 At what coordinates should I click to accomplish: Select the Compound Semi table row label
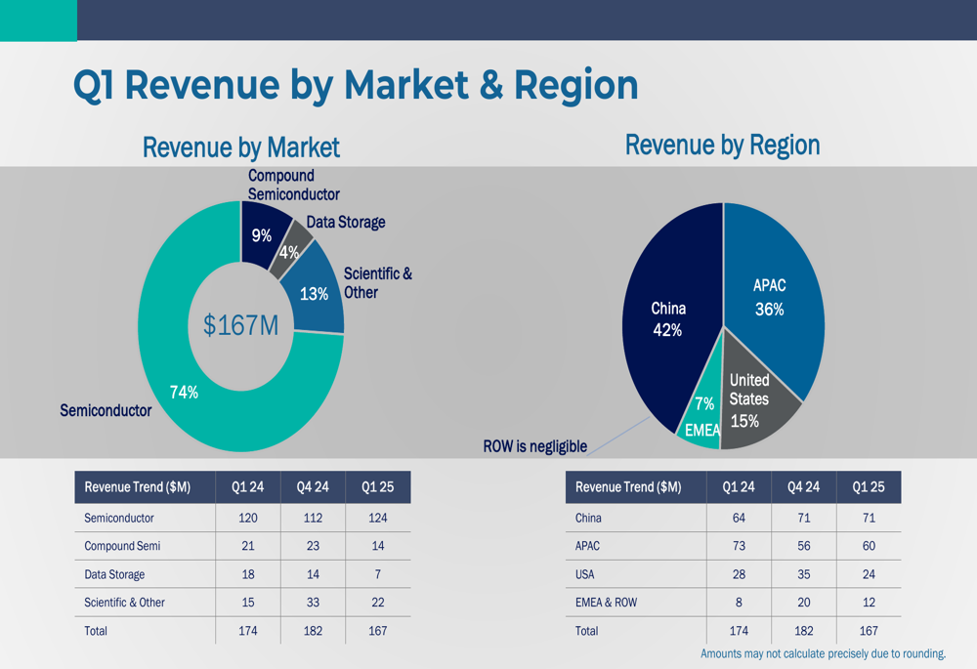click(122, 546)
